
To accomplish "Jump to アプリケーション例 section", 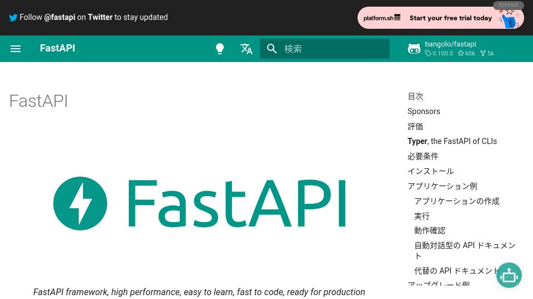I will coord(443,186).
